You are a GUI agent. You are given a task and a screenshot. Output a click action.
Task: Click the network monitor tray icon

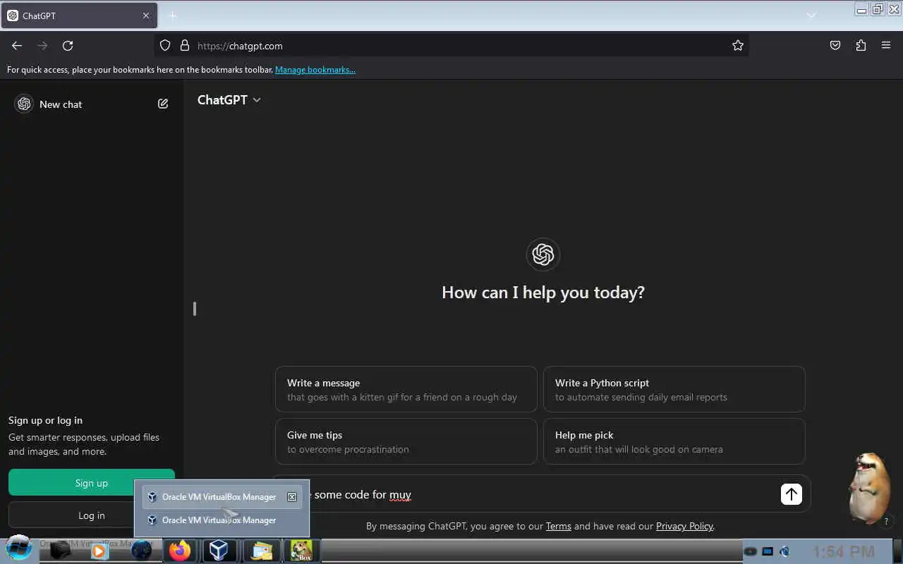pos(768,551)
